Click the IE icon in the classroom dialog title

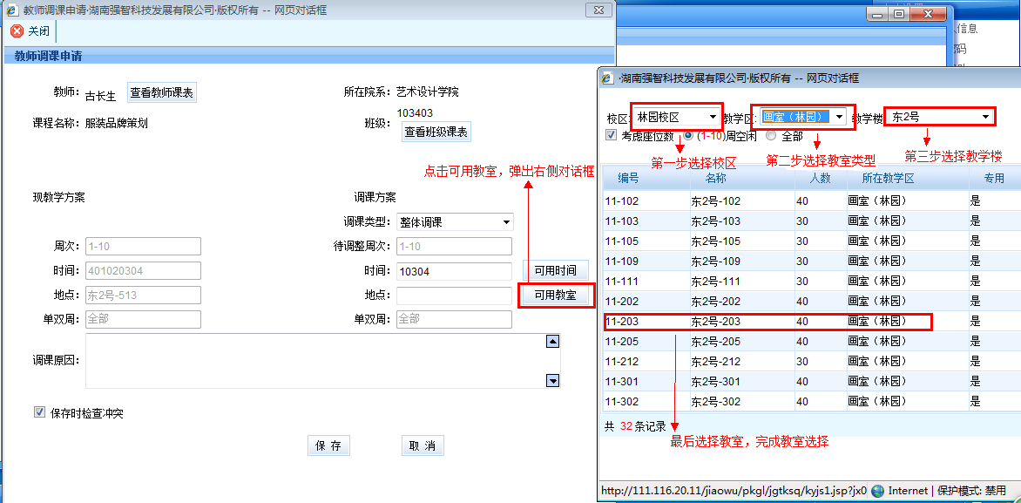click(x=607, y=78)
